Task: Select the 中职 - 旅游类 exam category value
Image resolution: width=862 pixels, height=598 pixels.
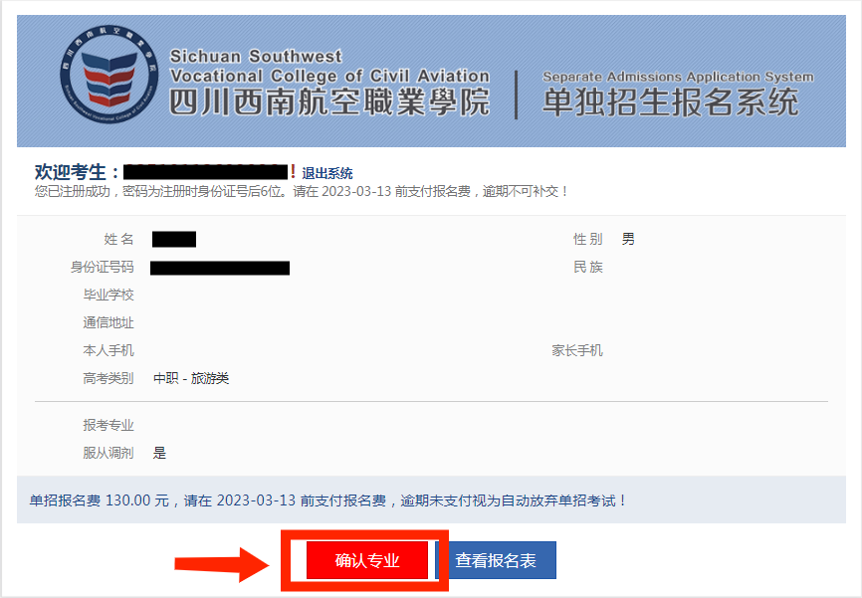Action: [191, 378]
